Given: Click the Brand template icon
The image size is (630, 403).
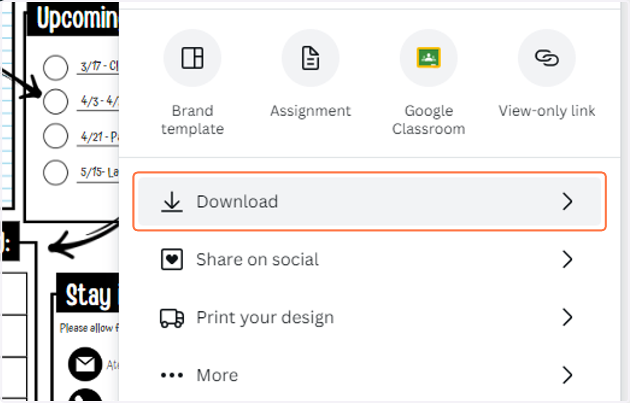Looking at the screenshot, I should tap(192, 58).
